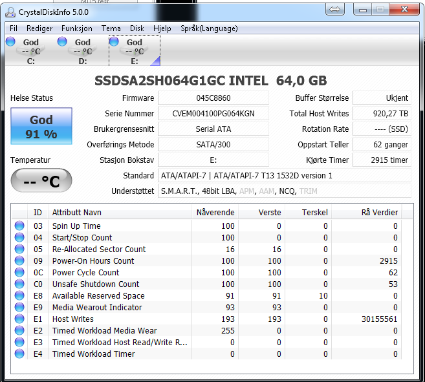Click the blue status orb for D: drive
The height and width of the screenshot is (382, 425).
click(x=62, y=41)
